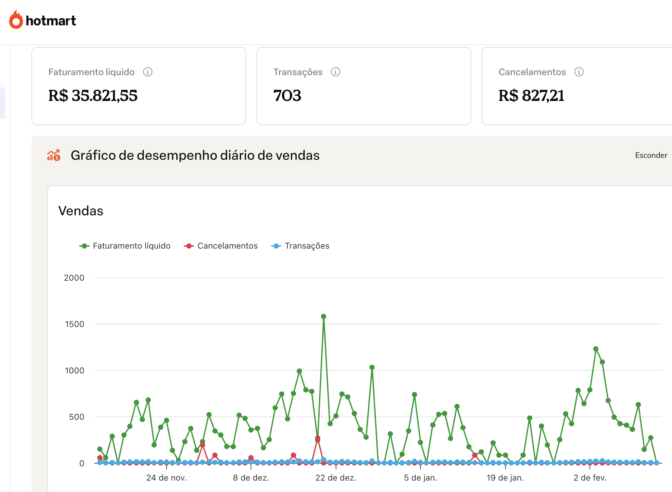Select the Transações card showing 703
Screen dimensions: 672x492
(x=363, y=86)
